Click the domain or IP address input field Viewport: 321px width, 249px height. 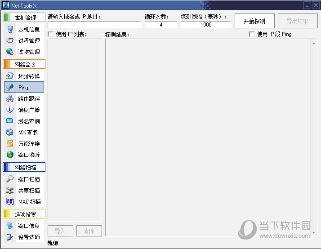tap(94, 25)
